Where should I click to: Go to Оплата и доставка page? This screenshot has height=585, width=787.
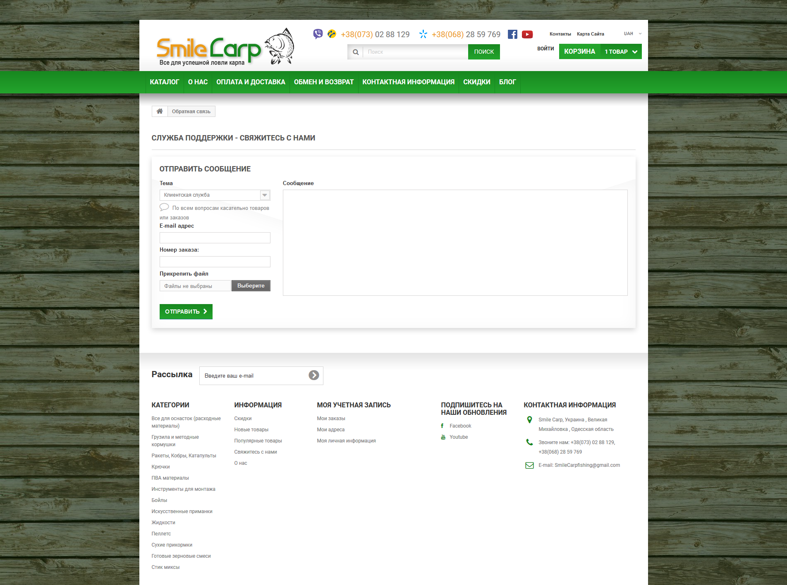[x=251, y=82]
